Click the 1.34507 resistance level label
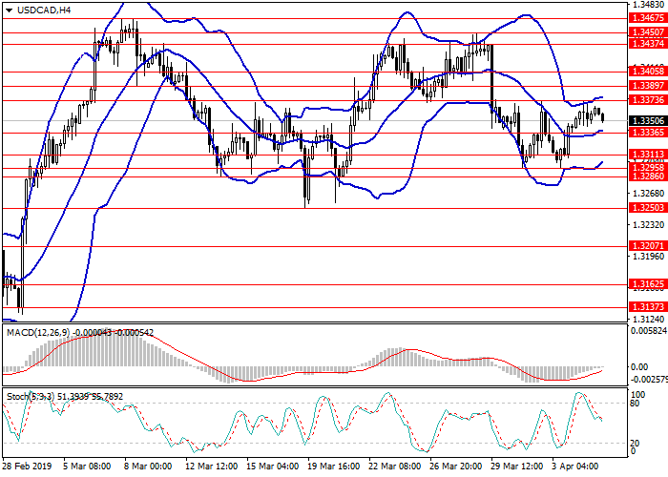The height and width of the screenshot is (477, 668). click(x=648, y=32)
